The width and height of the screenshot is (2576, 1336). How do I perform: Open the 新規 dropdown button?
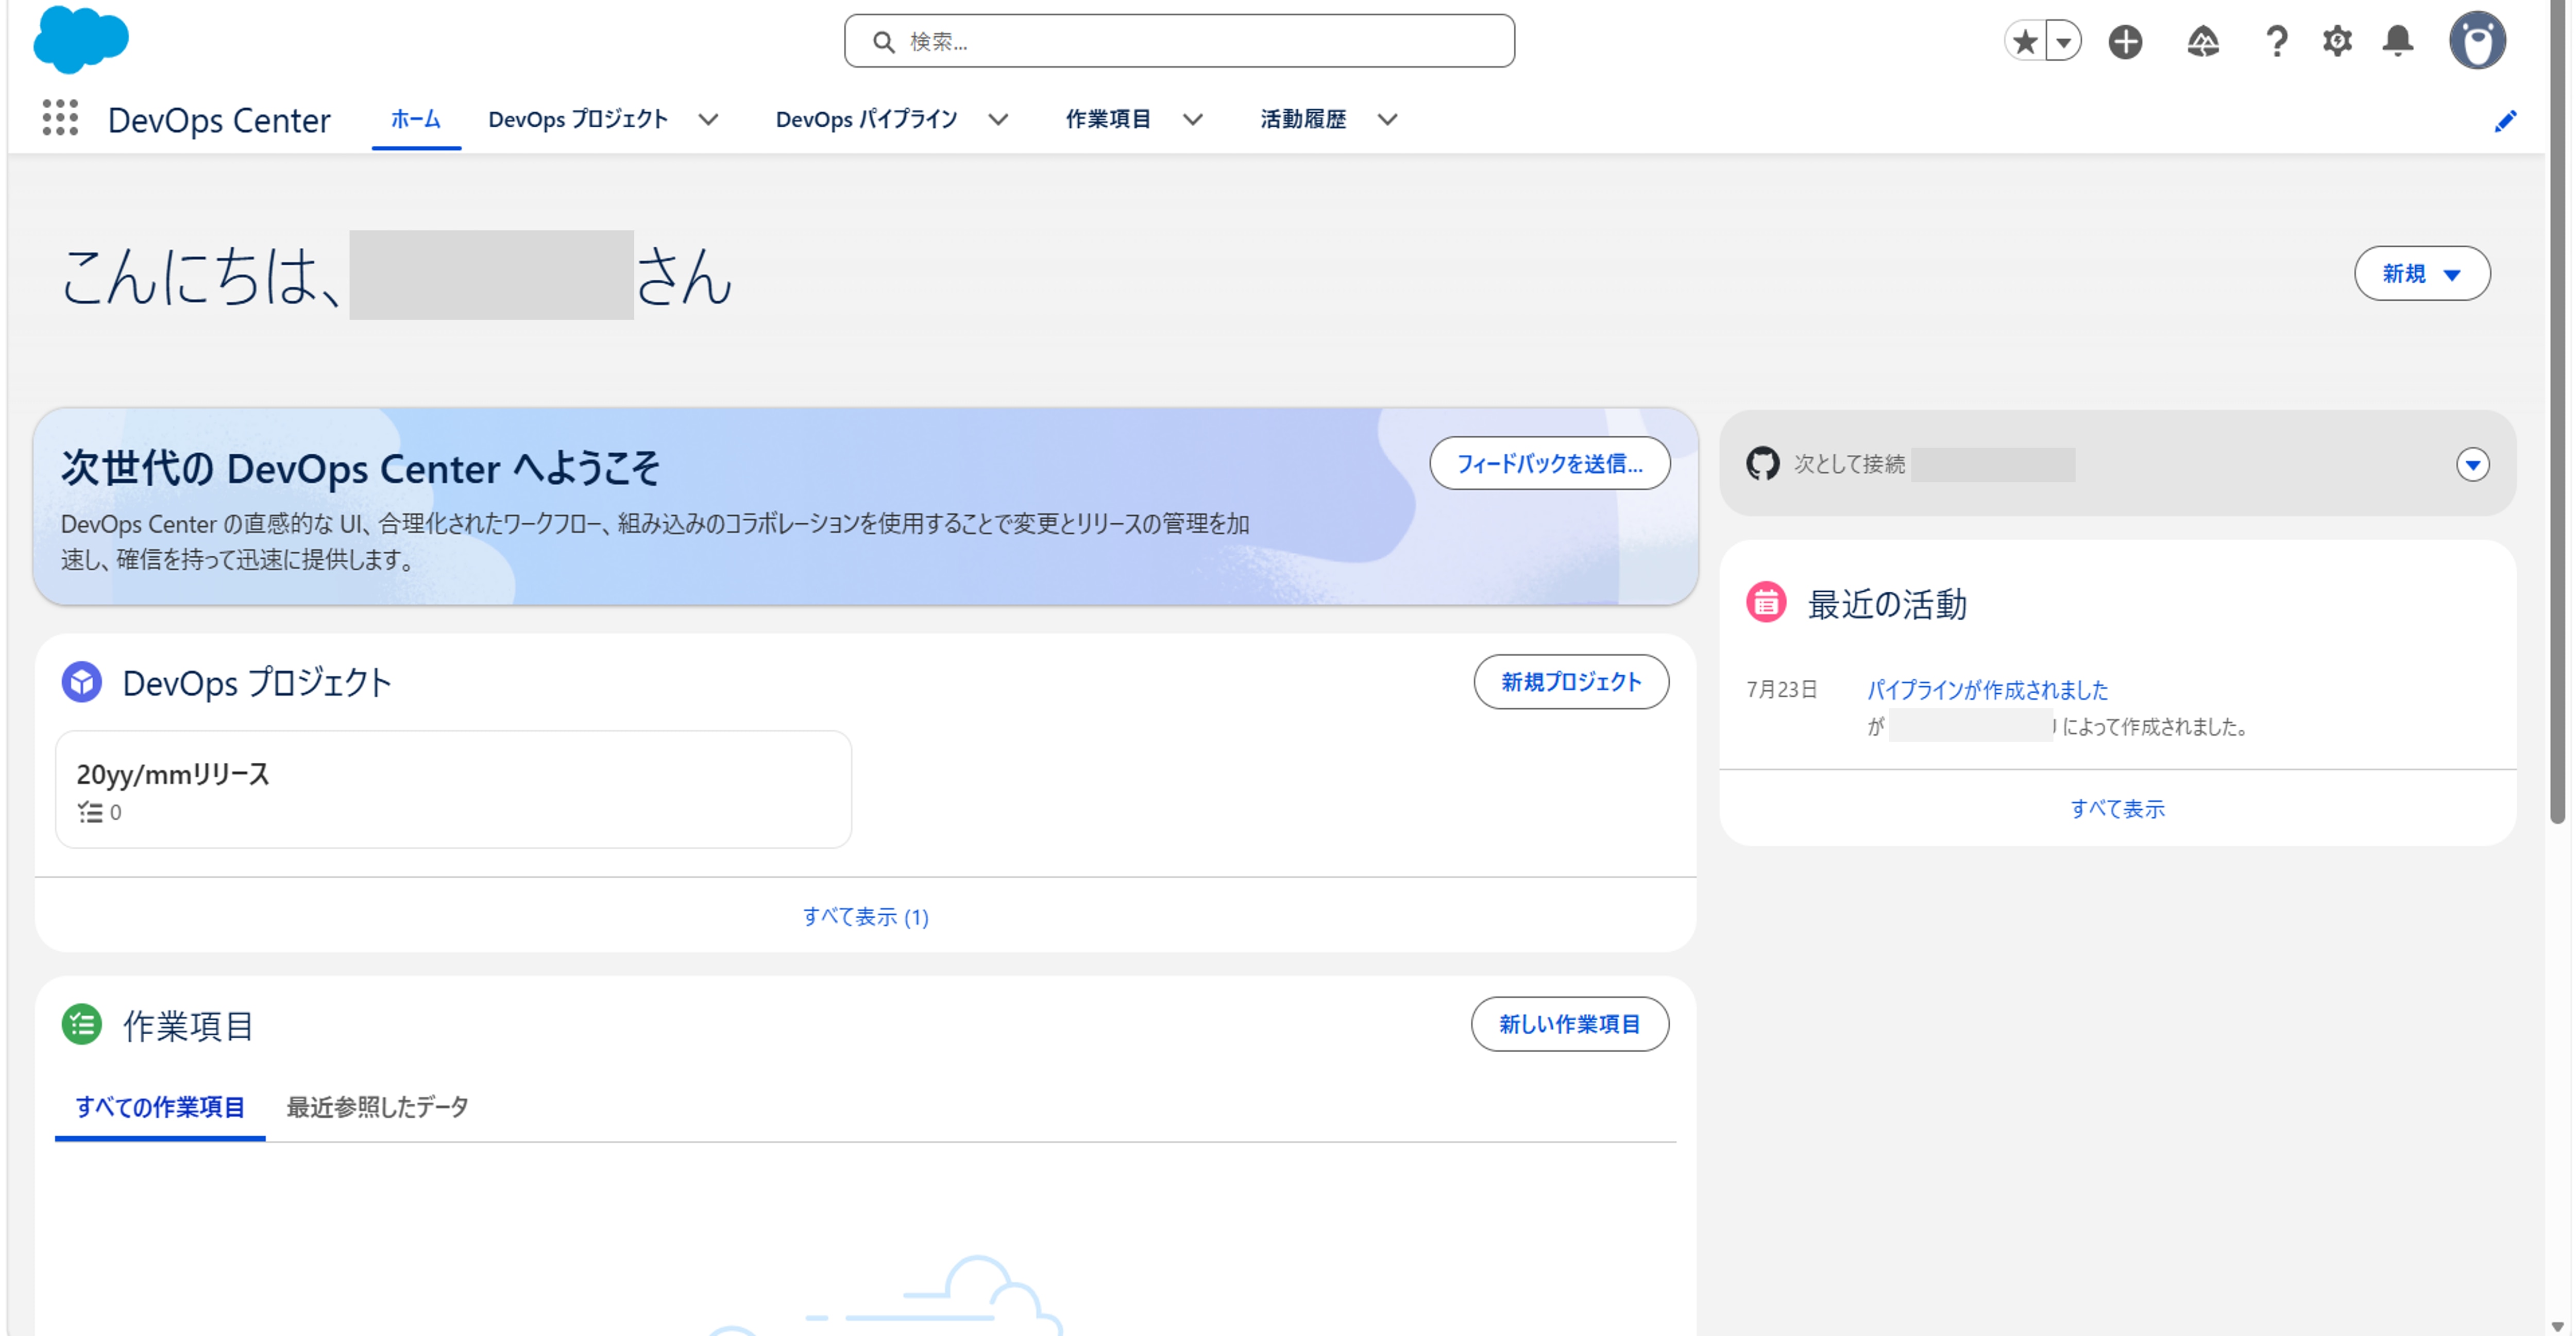pos(2422,273)
